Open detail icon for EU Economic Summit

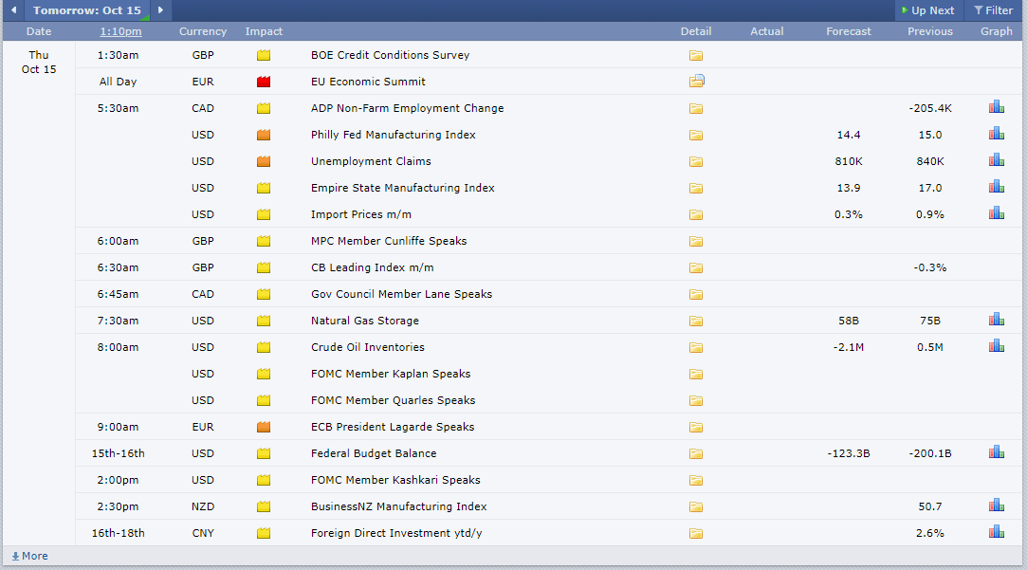point(696,82)
